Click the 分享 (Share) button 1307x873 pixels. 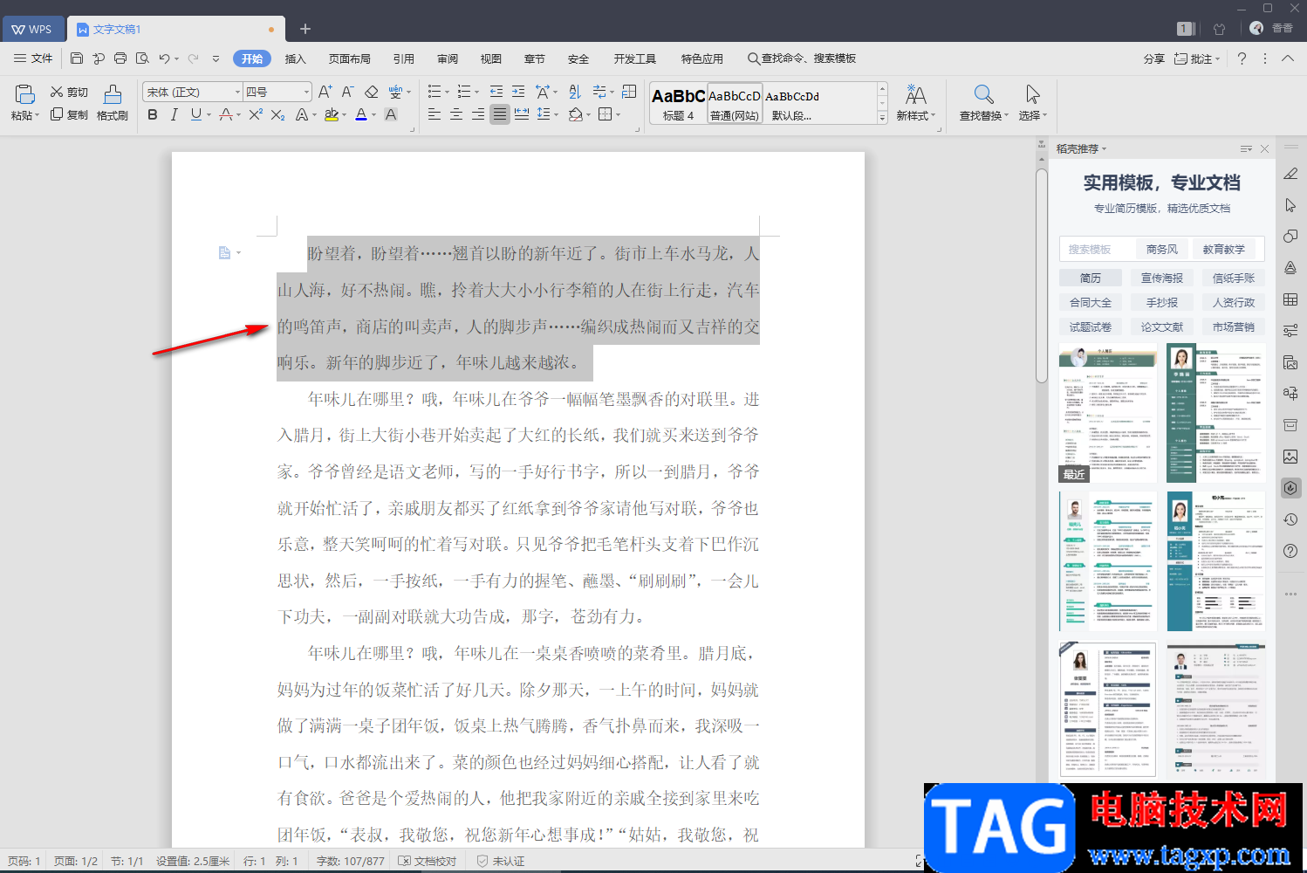[1153, 58]
